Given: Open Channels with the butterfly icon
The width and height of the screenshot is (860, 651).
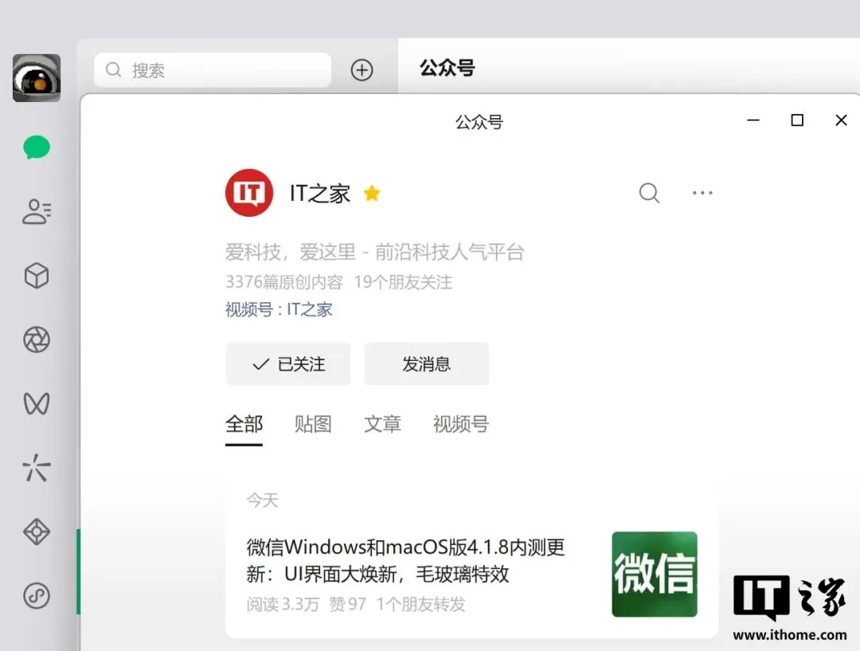Looking at the screenshot, I should 35,404.
